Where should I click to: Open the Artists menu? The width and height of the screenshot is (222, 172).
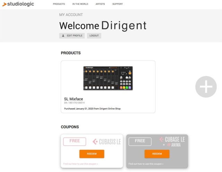click(100, 4)
